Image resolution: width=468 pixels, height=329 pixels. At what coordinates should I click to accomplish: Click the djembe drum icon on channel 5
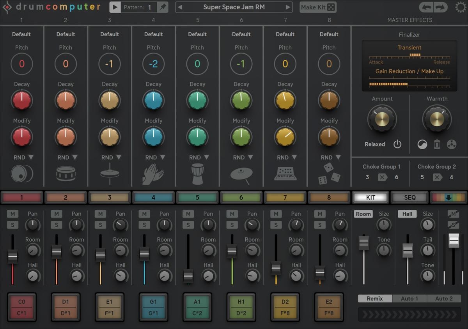[x=197, y=173]
